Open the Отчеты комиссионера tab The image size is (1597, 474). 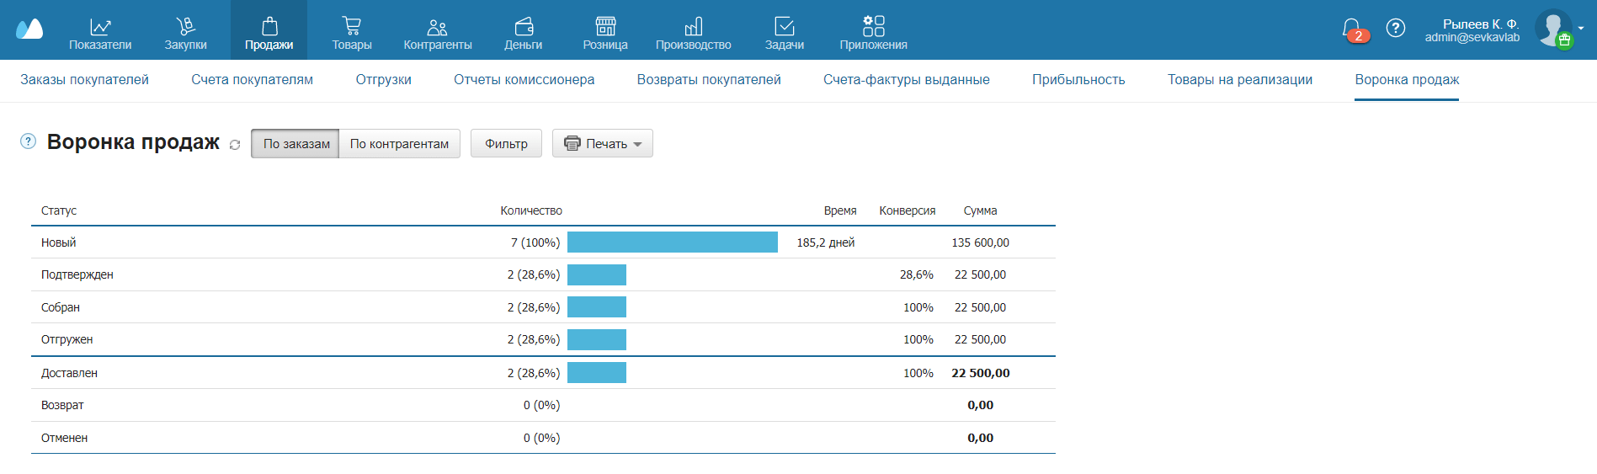tap(524, 79)
